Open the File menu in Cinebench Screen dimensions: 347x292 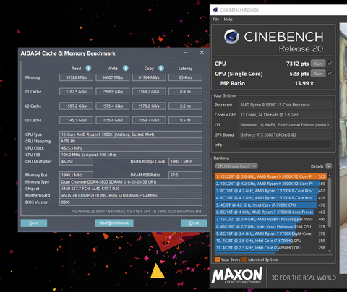click(215, 20)
